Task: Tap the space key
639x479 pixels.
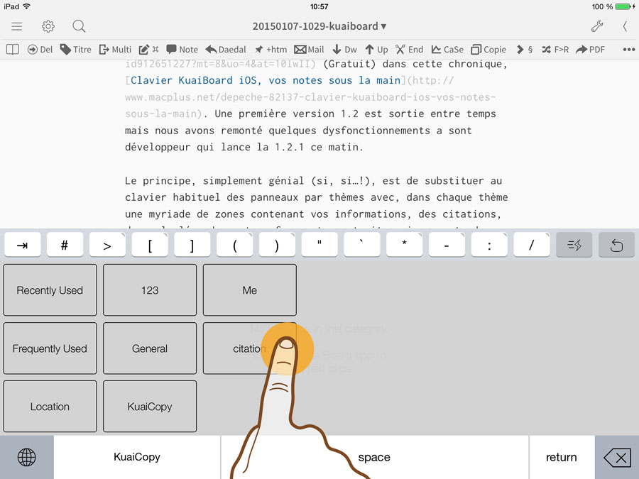Action: point(374,457)
